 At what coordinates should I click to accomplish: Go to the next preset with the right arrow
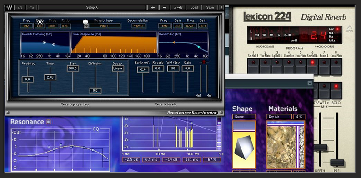coord(165,7)
